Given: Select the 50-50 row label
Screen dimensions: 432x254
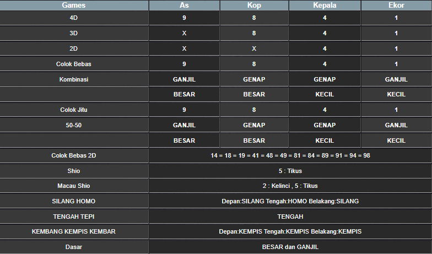Looking at the screenshot, I should (74, 126).
